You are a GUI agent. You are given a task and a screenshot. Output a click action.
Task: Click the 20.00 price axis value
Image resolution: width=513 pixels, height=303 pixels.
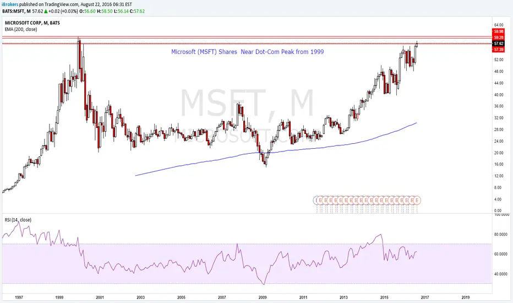[499, 153]
